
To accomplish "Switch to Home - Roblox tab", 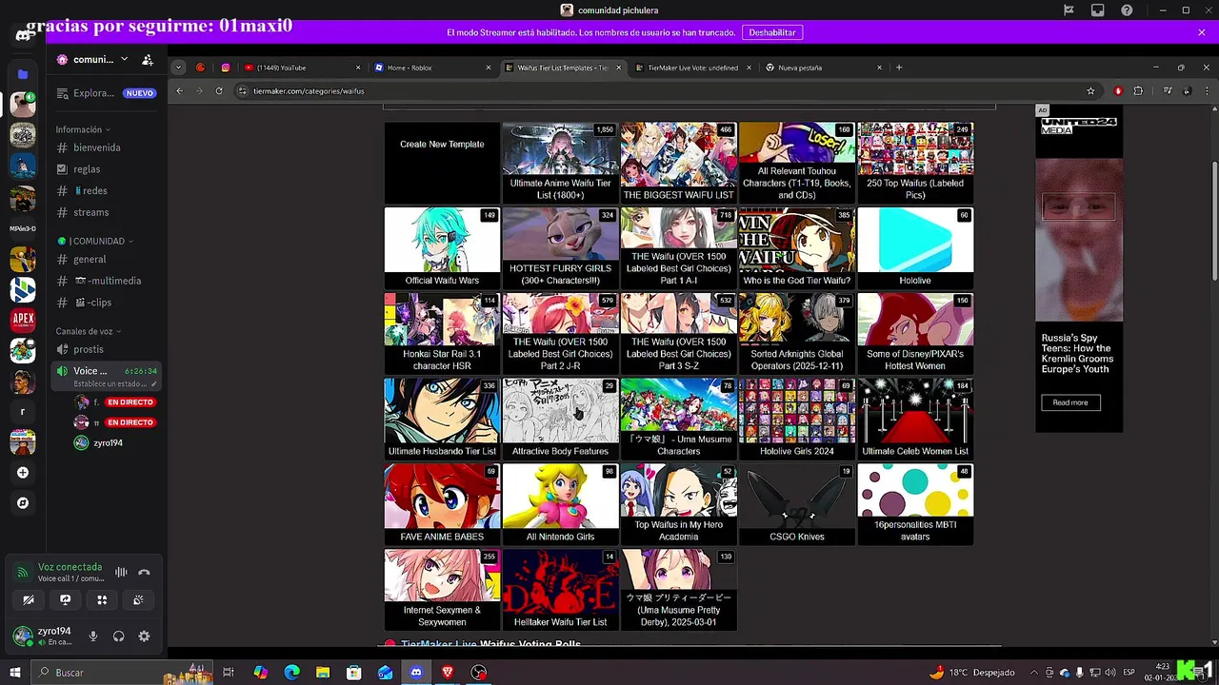I will coord(432,68).
